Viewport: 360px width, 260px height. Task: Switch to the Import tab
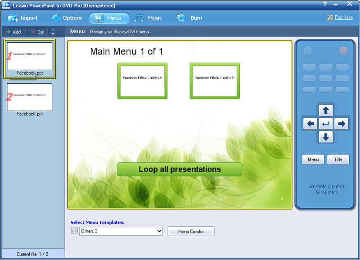coord(23,18)
